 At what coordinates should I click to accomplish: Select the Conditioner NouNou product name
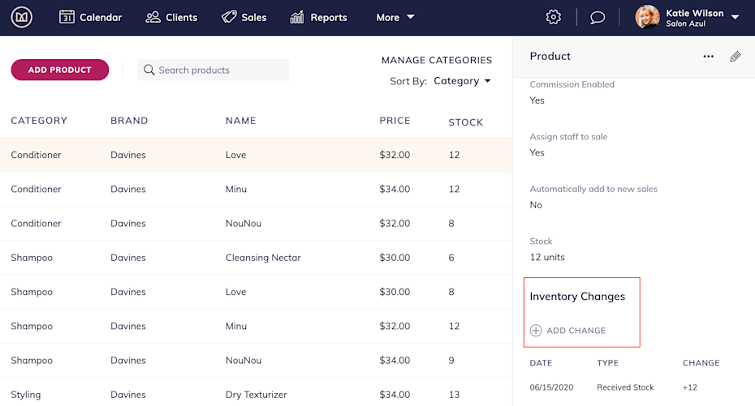point(244,224)
